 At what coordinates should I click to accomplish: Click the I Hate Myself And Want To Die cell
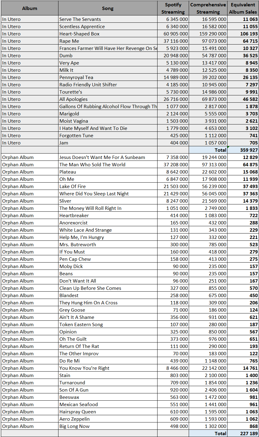(108, 128)
